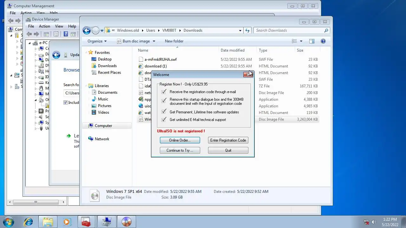The height and width of the screenshot is (228, 406).
Task: Toggle 'Get unlimited E-Mail technical support' checkmark
Action: tap(164, 119)
